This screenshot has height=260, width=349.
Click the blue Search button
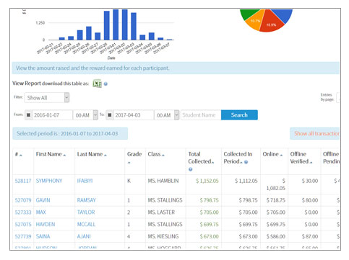(239, 115)
